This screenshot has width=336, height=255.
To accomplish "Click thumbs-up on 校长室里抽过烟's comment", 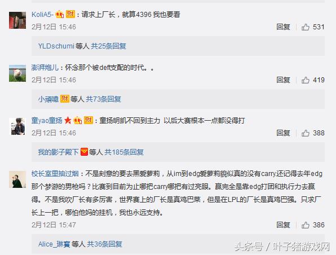I will click(306, 225).
